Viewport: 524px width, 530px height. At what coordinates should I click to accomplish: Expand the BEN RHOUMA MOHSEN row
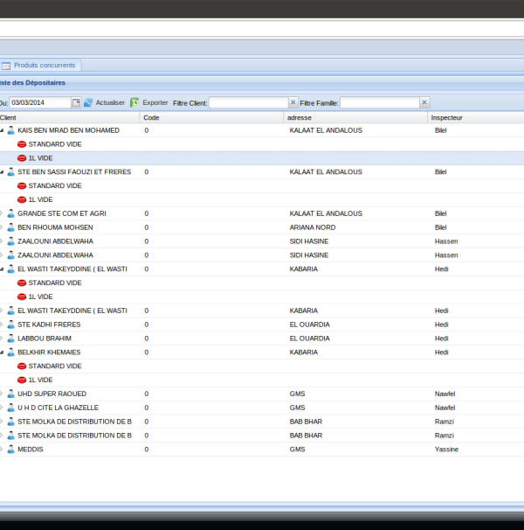click(3, 227)
